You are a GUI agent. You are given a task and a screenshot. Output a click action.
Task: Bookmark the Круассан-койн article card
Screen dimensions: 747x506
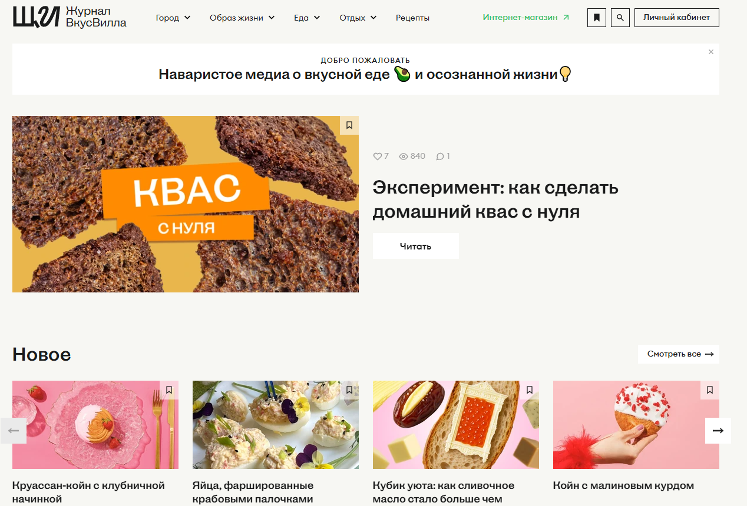pos(169,390)
